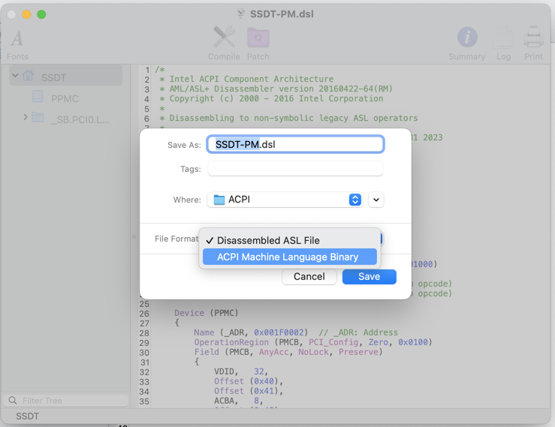Expand the save dialog with chevron button
The height and width of the screenshot is (427, 555).
pos(376,200)
